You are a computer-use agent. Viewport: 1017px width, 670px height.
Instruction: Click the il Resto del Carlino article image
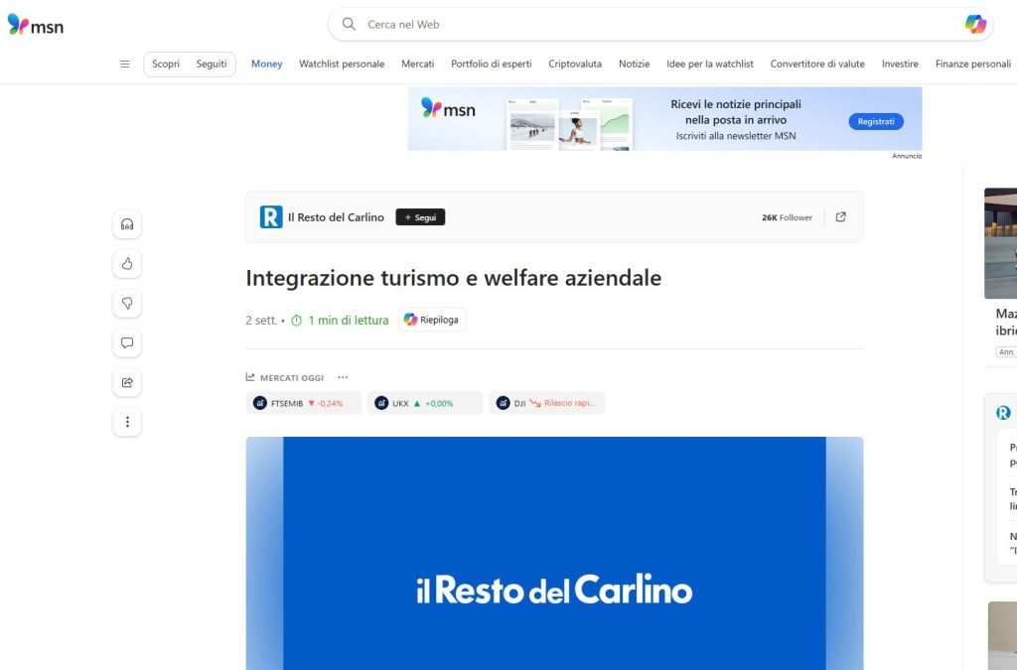[x=554, y=553]
